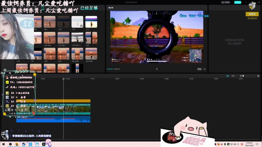Select the yellow clip on the upper track
This screenshot has height=147, width=262.
pos(53,101)
